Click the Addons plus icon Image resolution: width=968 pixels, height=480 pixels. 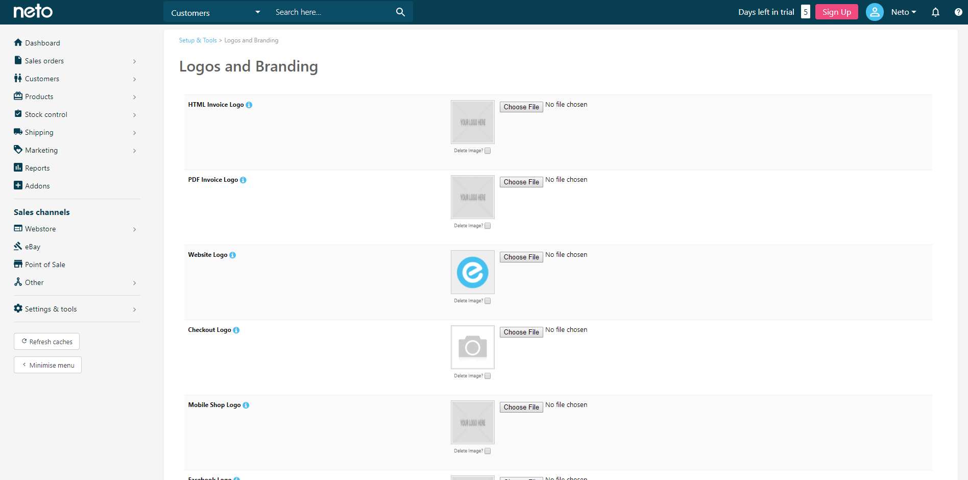tap(18, 185)
